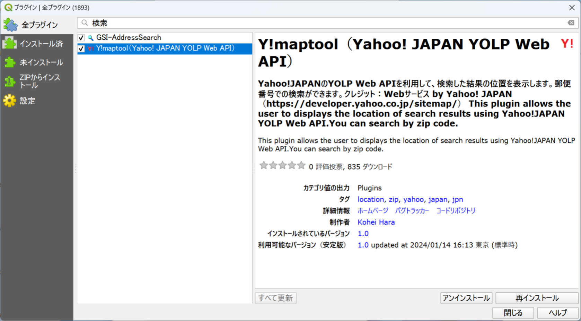Close the plugin dialog window
The image size is (581, 321).
pyautogui.click(x=572, y=7)
